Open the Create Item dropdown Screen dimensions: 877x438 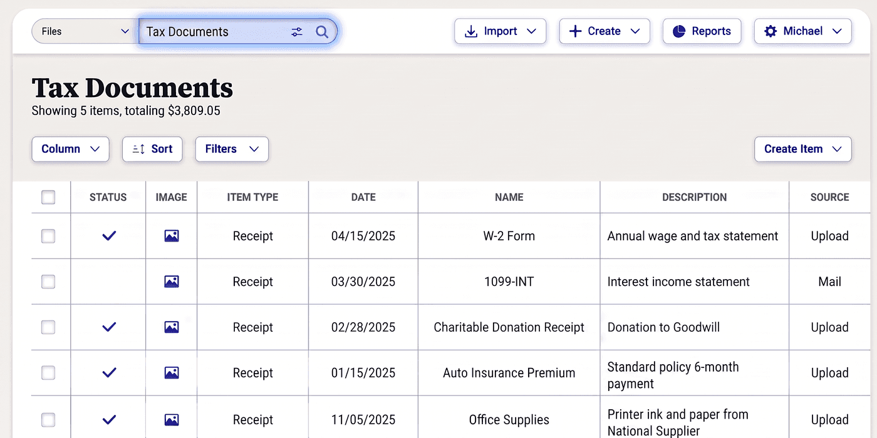click(x=803, y=149)
